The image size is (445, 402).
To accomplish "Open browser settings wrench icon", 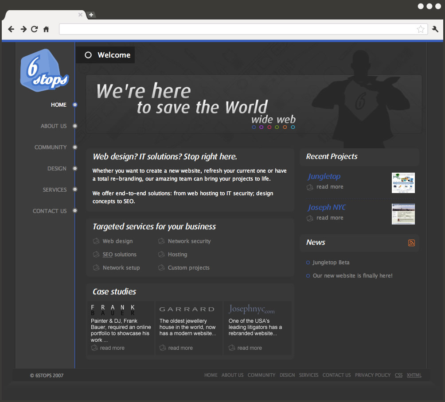I will [x=435, y=29].
